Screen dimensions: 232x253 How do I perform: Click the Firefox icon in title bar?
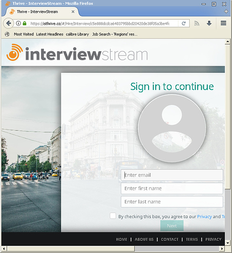pos(8,4)
